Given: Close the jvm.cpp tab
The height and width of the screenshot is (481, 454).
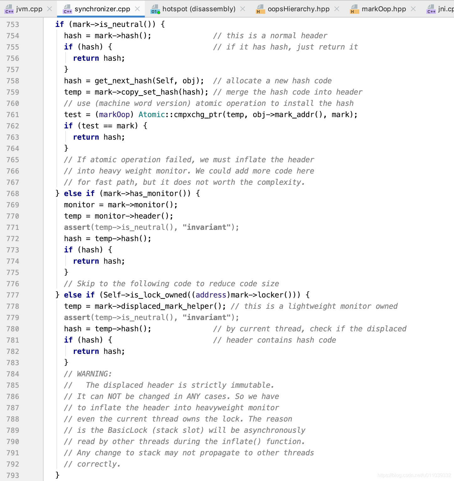Looking at the screenshot, I should 49,9.
